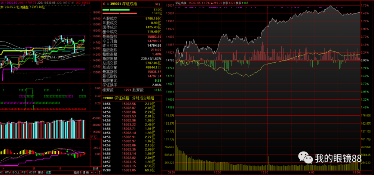
Task: Click the 14:00 time axis label
Action: coord(311,172)
